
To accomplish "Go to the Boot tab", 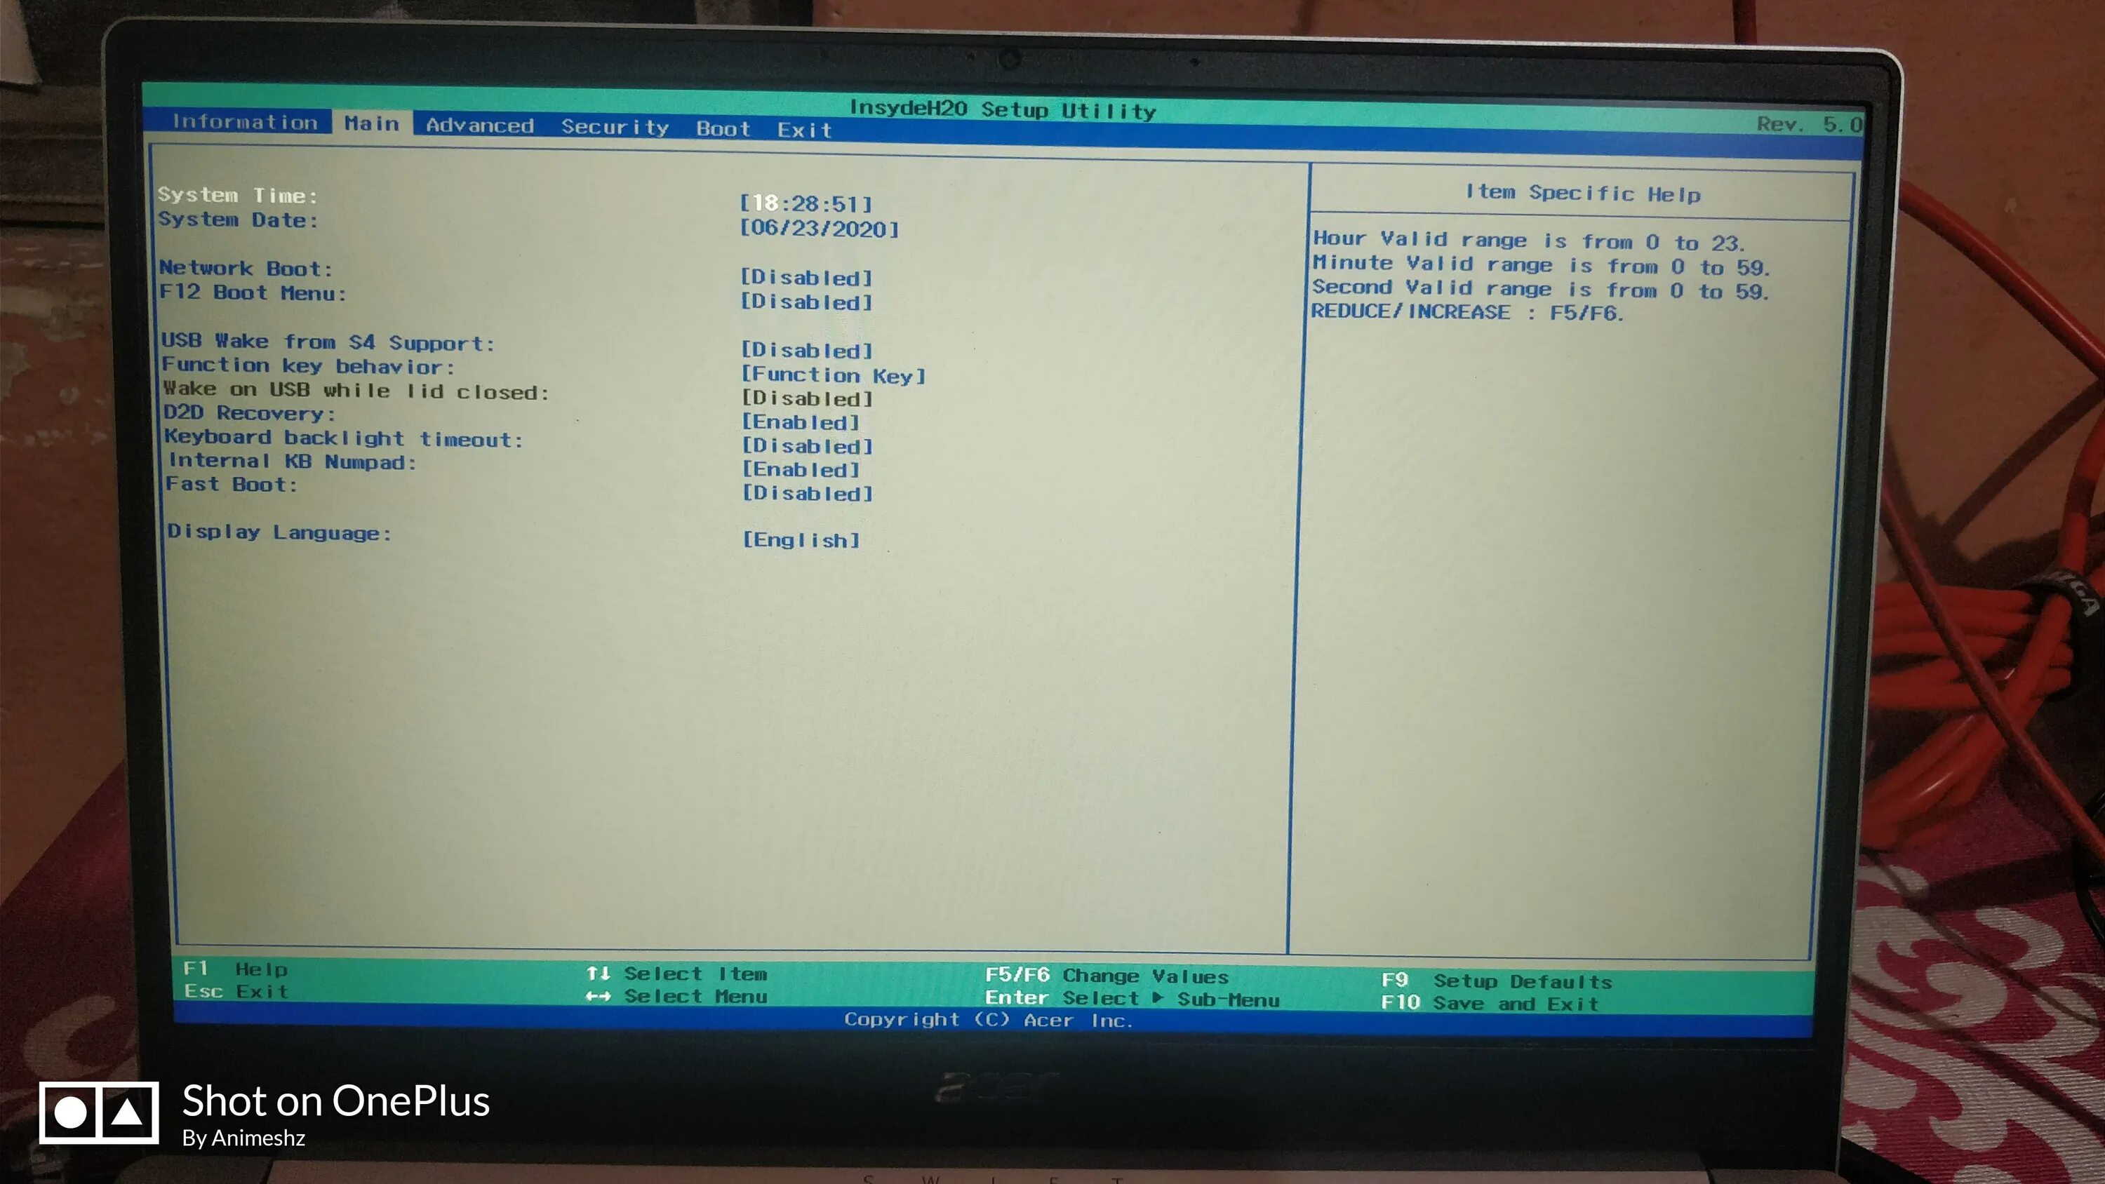I will [723, 128].
